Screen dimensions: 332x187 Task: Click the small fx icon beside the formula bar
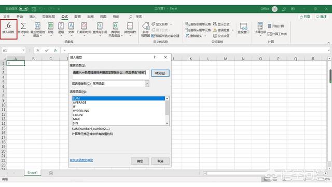(56, 50)
